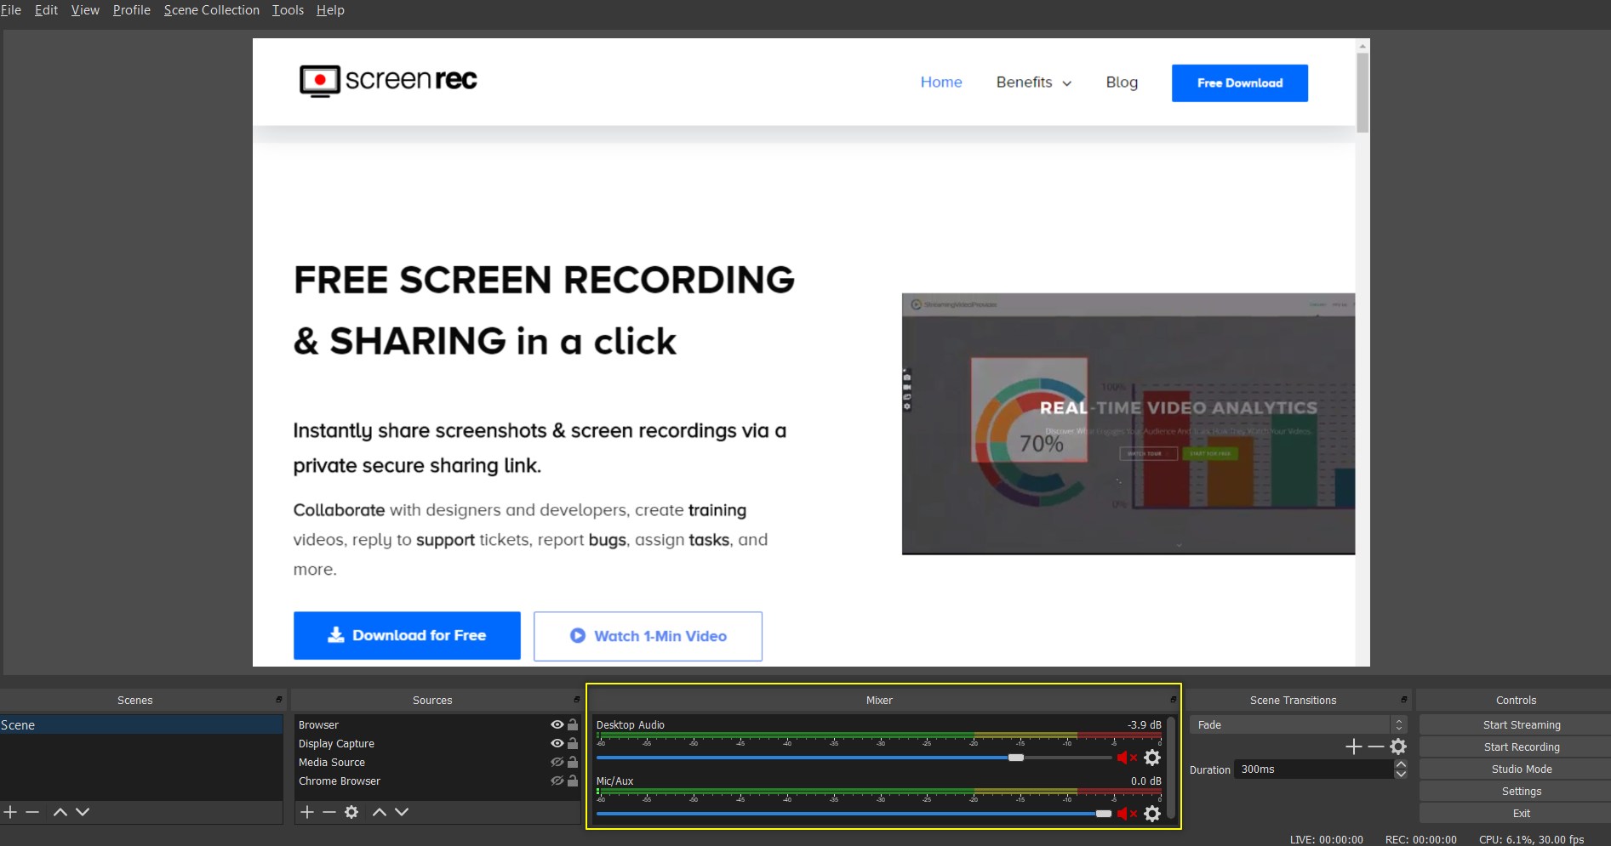Remove scene using minus icon
The width and height of the screenshot is (1611, 846).
click(x=32, y=812)
